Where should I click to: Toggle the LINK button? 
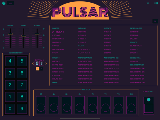click(10, 3)
